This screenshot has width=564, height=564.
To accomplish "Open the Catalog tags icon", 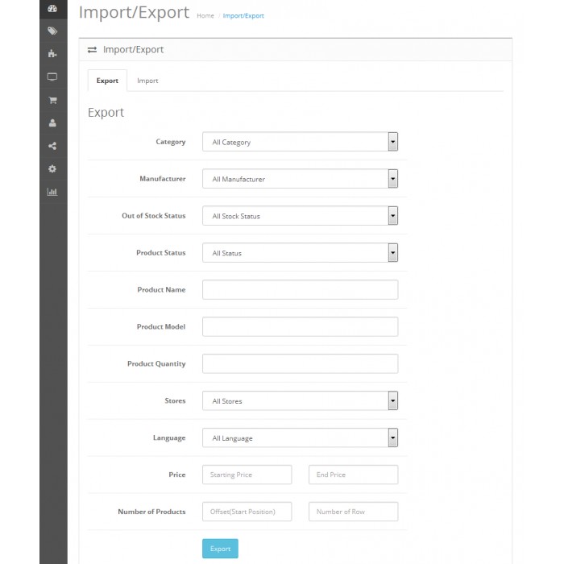I will pyautogui.click(x=52, y=31).
